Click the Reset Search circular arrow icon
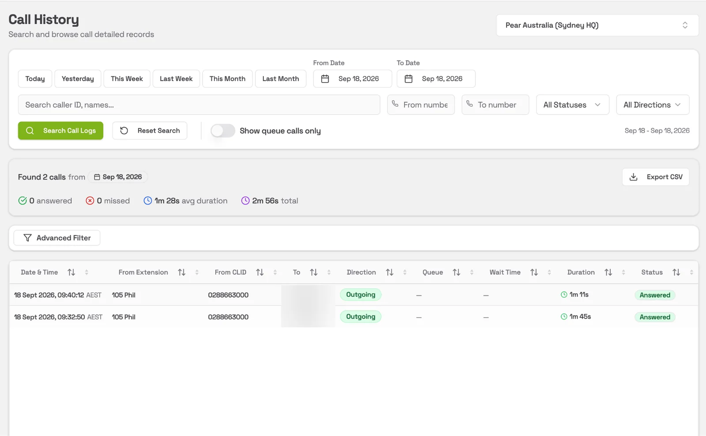 coord(124,131)
